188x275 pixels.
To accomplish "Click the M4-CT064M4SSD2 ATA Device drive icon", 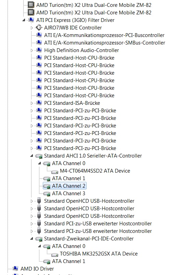I will [x=55, y=171].
